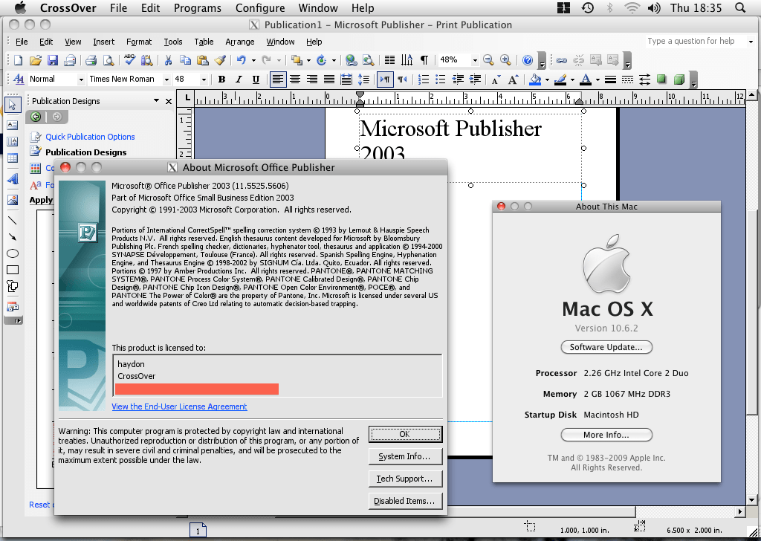The height and width of the screenshot is (541, 761).
Task: Expand the 48% zoom level dropdown
Action: tap(474, 60)
